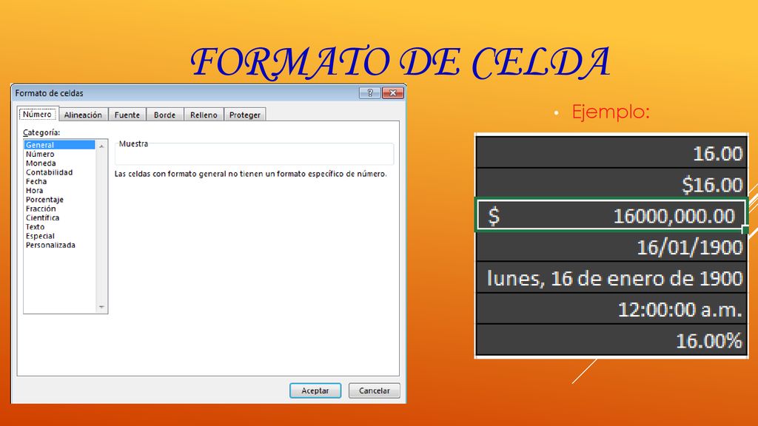Select the cell showing $16.00
Viewport: 758px width, 426px height.
611,184
